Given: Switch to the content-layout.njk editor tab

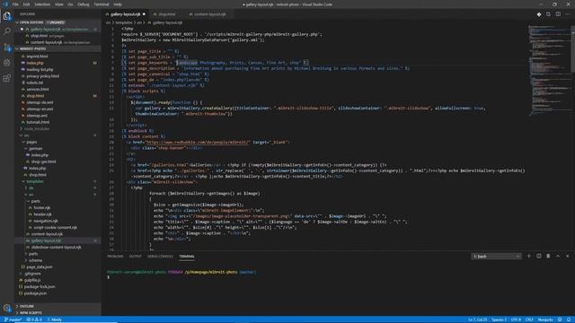Looking at the screenshot, I should (x=209, y=14).
